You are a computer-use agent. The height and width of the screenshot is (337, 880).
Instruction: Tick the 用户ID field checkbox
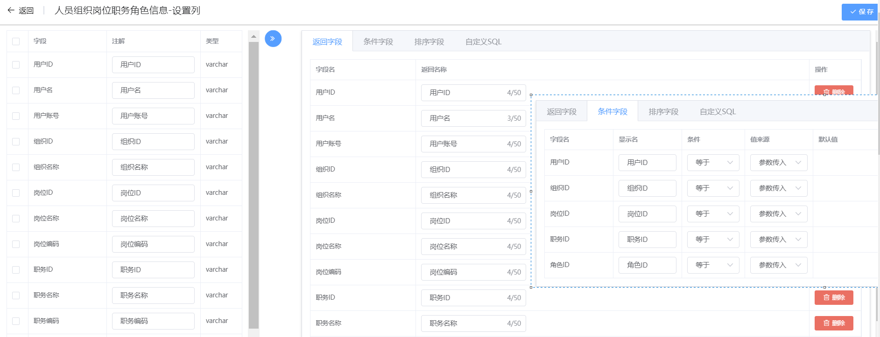pyautogui.click(x=16, y=65)
